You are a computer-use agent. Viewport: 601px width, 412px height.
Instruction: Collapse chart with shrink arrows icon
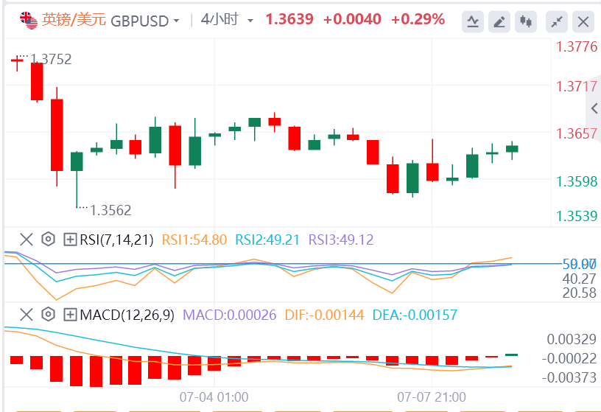pyautogui.click(x=557, y=21)
